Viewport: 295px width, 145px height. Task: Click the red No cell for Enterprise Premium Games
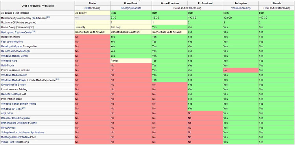tap(241, 70)
